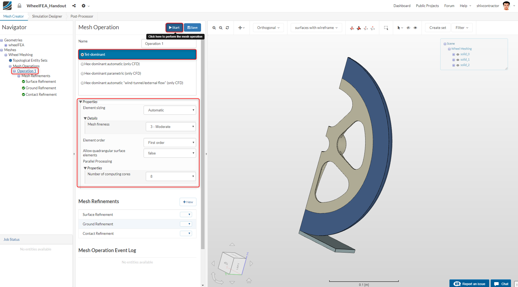The width and height of the screenshot is (518, 287).
Task: Rotate view up with the top triangle arrow
Action: pyautogui.click(x=232, y=244)
